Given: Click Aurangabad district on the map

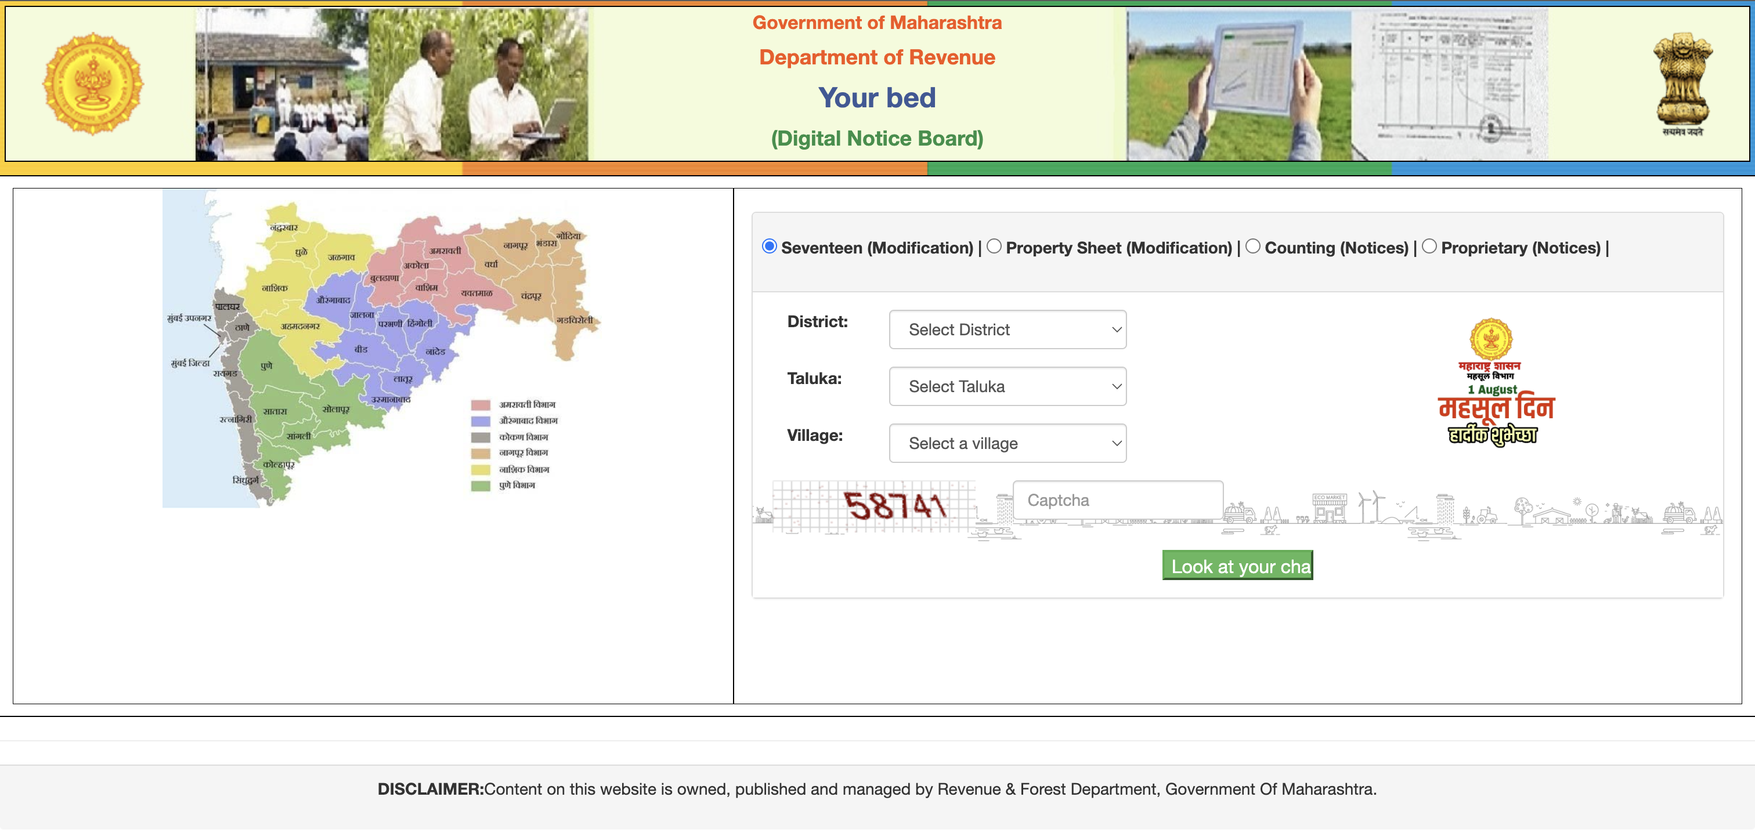Looking at the screenshot, I should pos(333,300).
